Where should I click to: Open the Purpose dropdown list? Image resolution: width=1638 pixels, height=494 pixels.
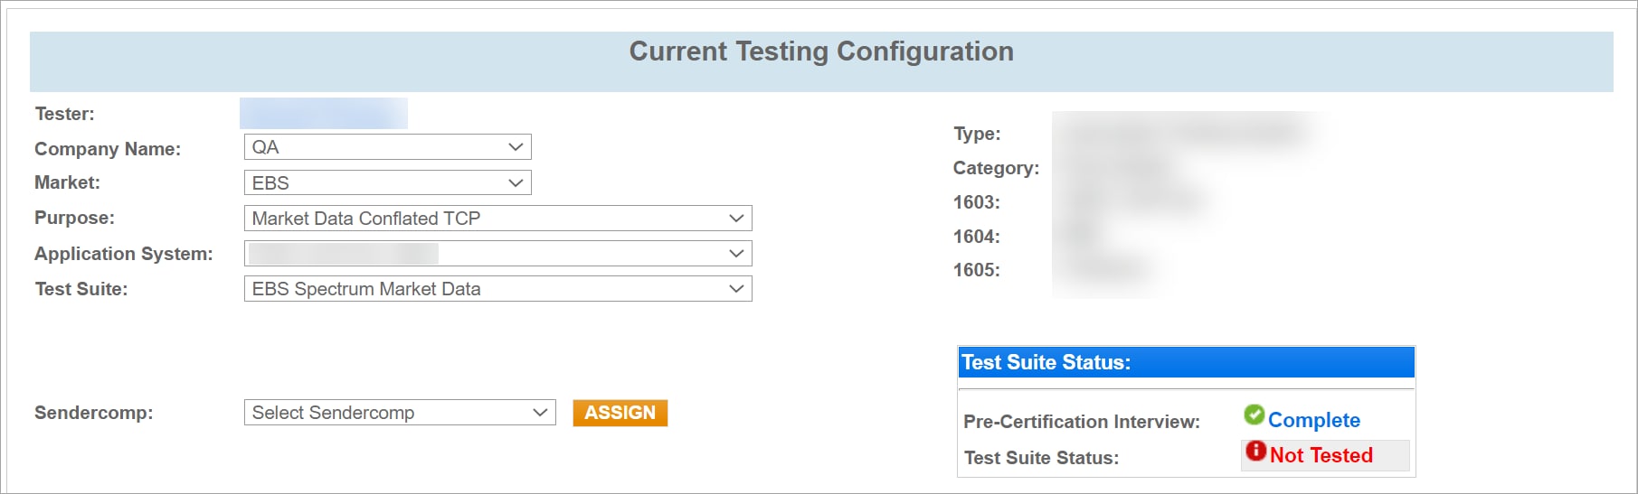tap(497, 219)
